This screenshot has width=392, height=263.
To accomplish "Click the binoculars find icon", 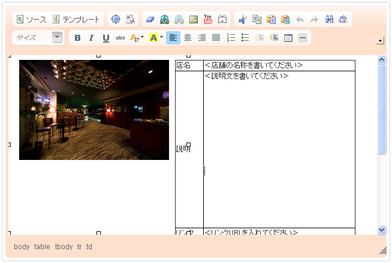I will [329, 20].
